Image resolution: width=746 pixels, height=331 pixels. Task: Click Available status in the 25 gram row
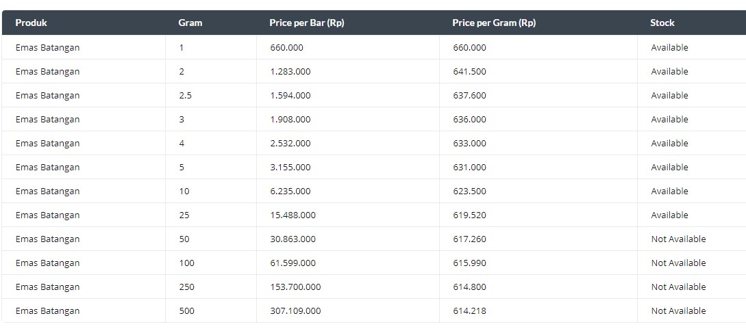(669, 215)
